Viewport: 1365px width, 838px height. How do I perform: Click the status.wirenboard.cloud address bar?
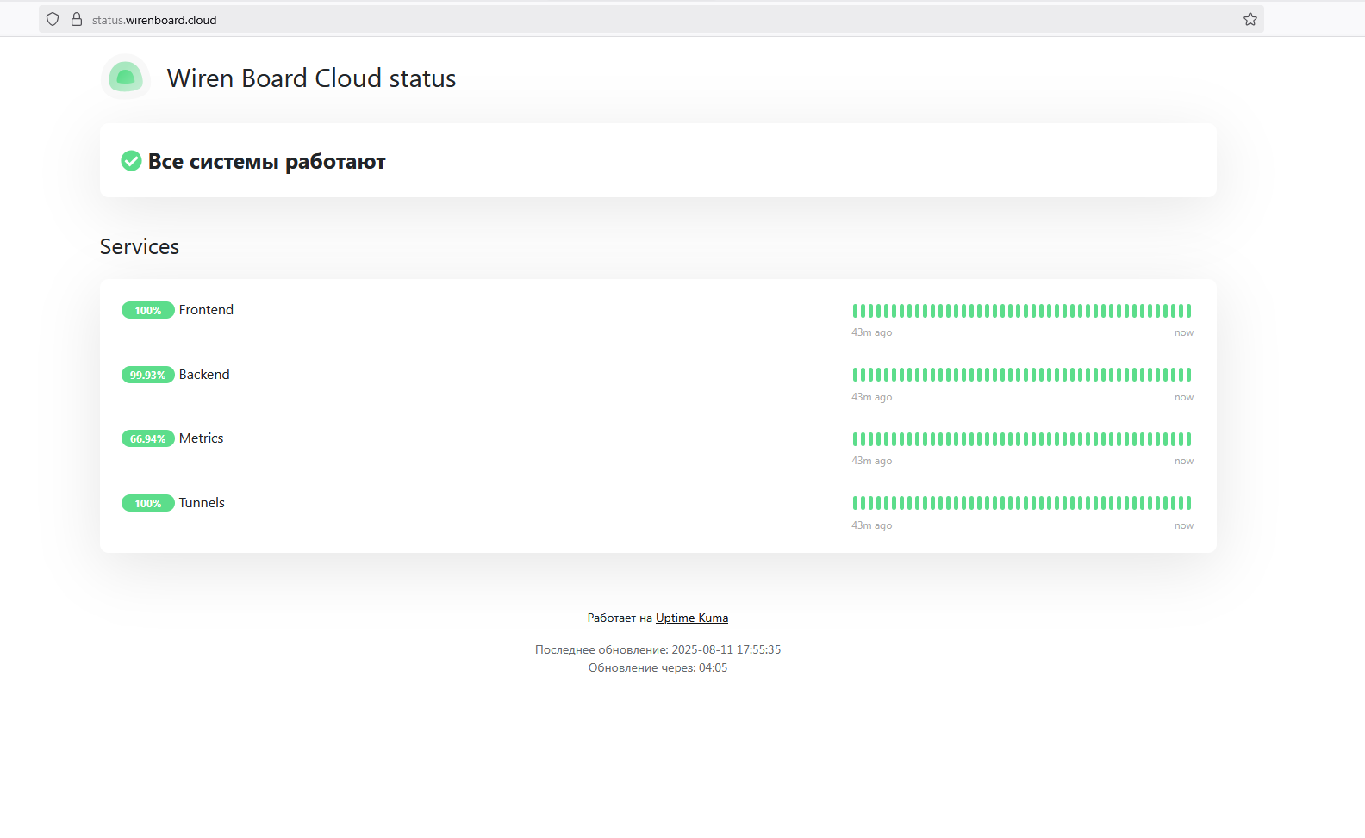coord(651,19)
